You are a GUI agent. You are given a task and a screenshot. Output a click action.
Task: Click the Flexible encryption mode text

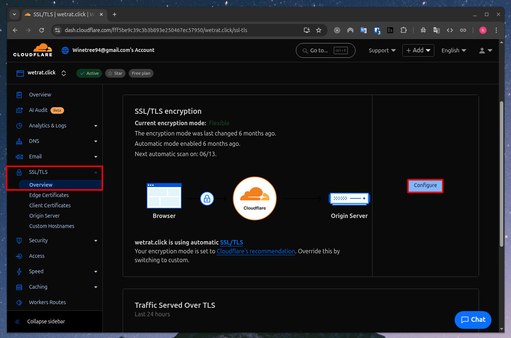(219, 123)
